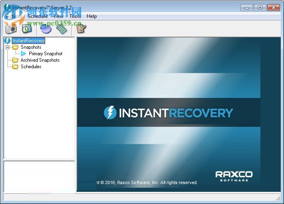284x204 pixels.
Task: Open the View menu
Action: (x=58, y=16)
